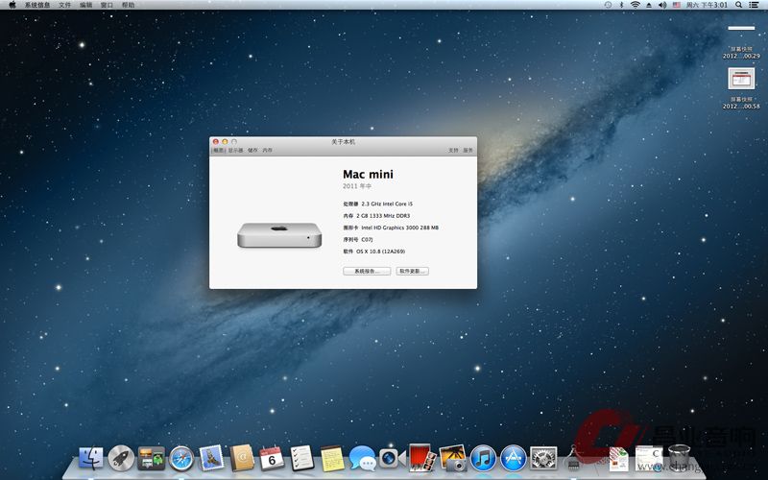Open Contacts address book in Dock
This screenshot has width=768, height=480.
[242, 459]
